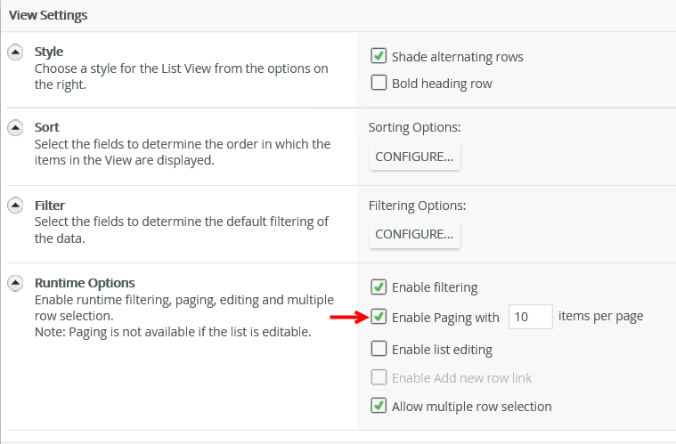Image resolution: width=676 pixels, height=444 pixels.
Task: Uncheck Shade alternating rows checkbox
Action: [x=379, y=57]
